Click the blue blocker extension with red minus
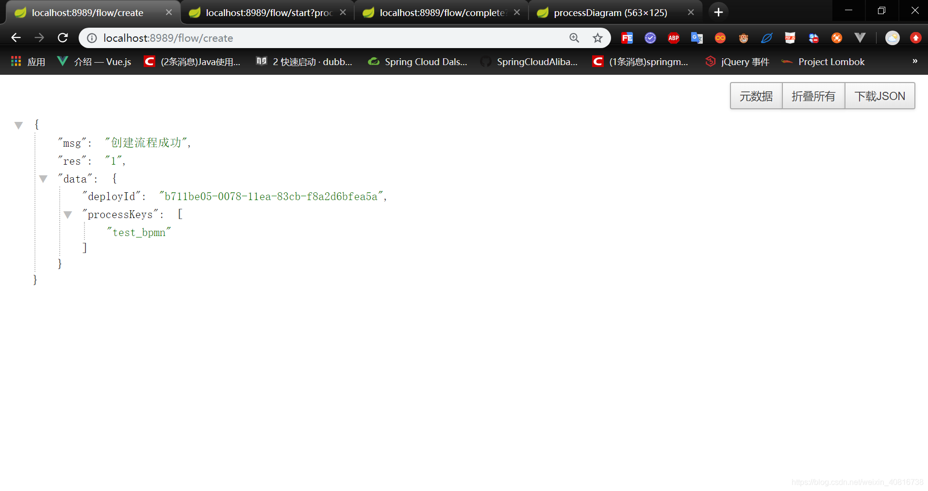 [x=813, y=38]
